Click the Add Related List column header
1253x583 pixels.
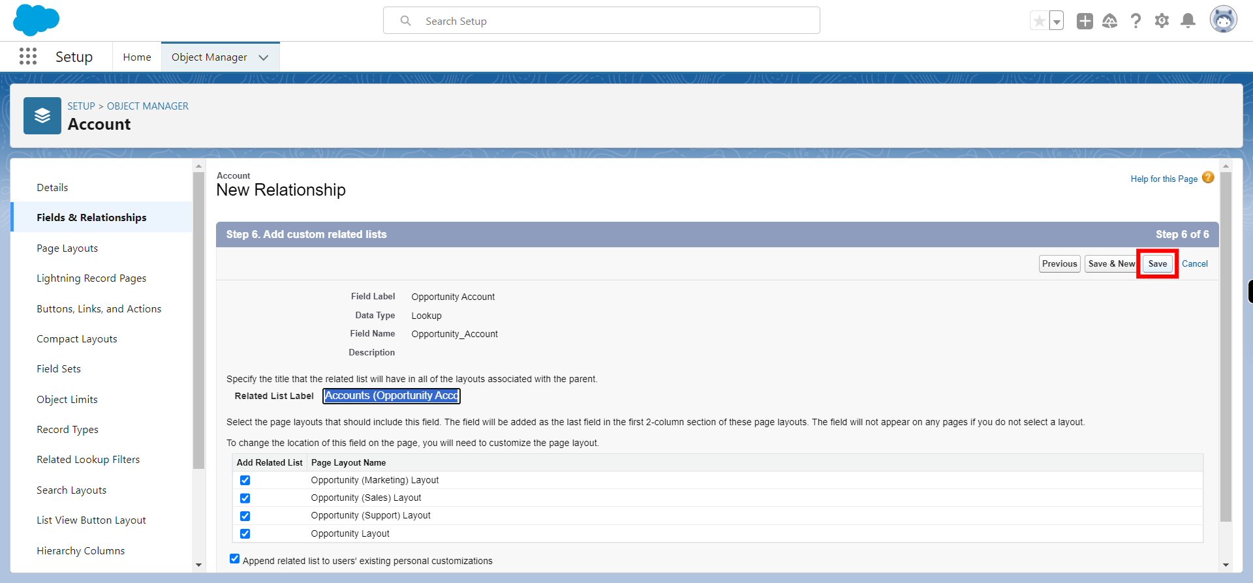(270, 462)
